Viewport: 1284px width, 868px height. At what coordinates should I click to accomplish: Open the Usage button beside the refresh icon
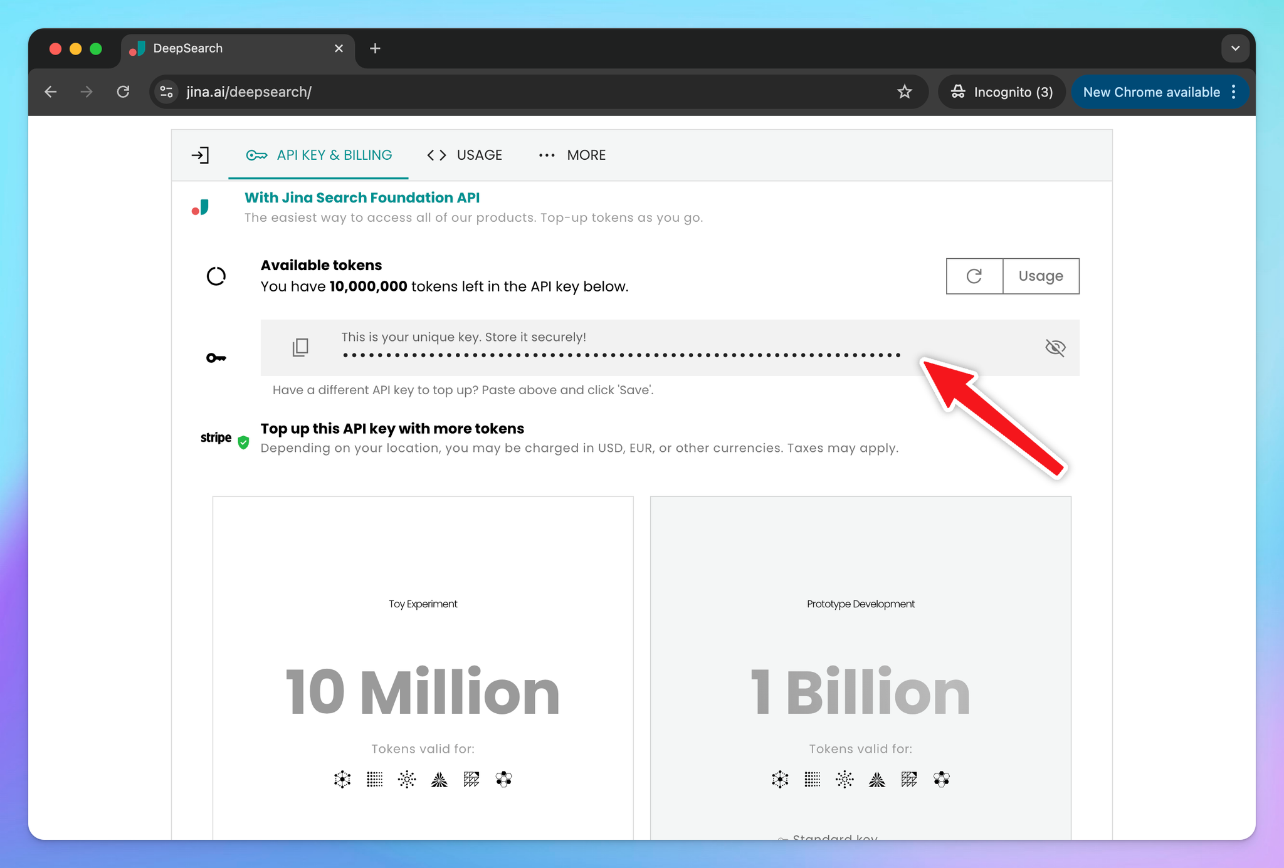1040,276
